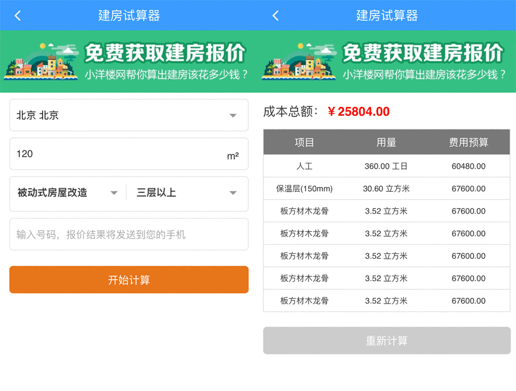Image resolution: width=516 pixels, height=391 pixels.
Task: Select the 保温层(150mm) table row
Action: (386, 189)
